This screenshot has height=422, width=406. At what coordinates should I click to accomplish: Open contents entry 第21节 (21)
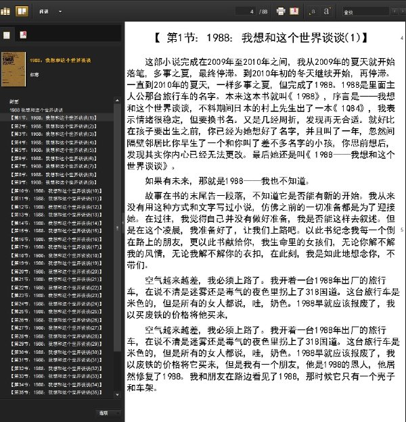tap(56, 280)
